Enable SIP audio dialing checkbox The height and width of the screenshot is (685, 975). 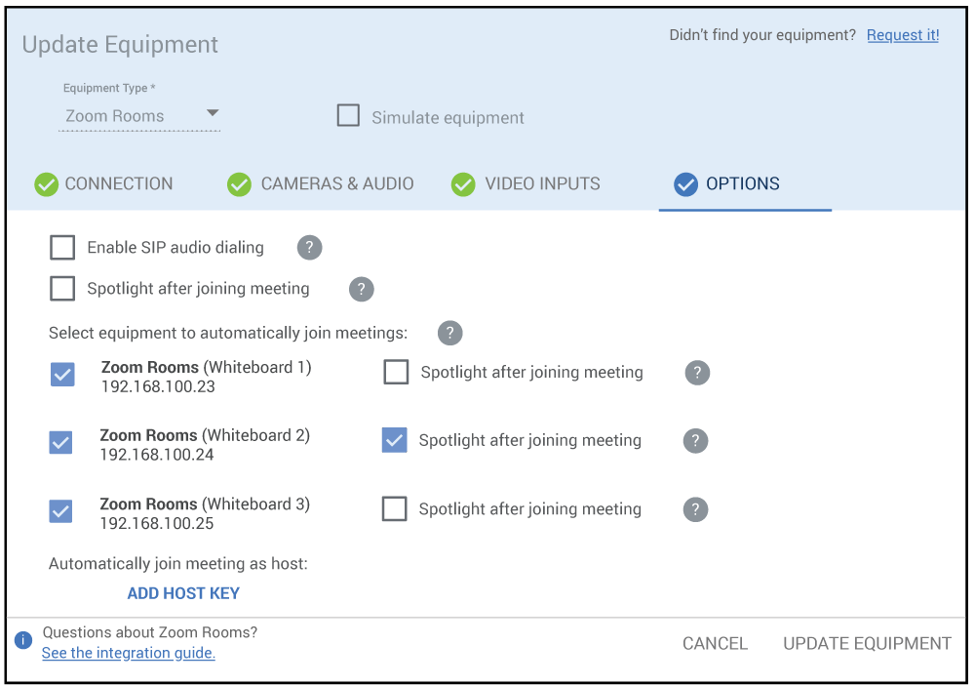tap(62, 248)
